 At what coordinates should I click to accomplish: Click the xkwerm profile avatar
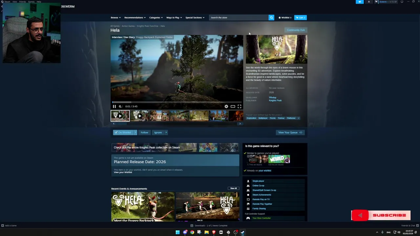click(376, 2)
